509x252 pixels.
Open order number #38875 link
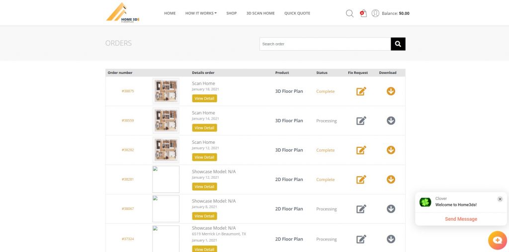click(x=128, y=91)
